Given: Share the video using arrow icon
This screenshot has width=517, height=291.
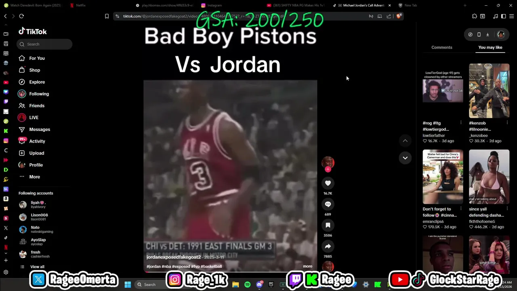Looking at the screenshot, I should coord(328,246).
